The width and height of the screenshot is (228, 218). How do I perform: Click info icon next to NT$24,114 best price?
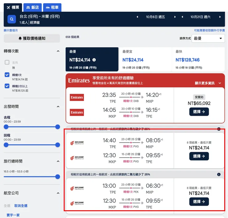click(x=94, y=60)
